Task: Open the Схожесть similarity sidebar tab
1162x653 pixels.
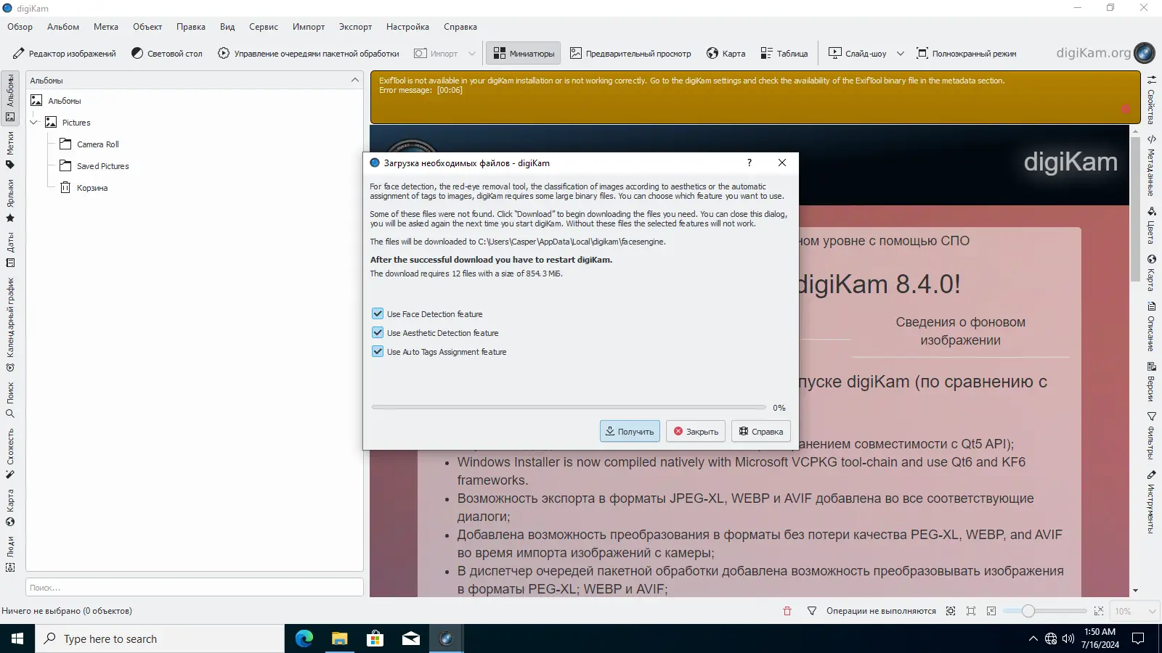Action: tap(10, 454)
